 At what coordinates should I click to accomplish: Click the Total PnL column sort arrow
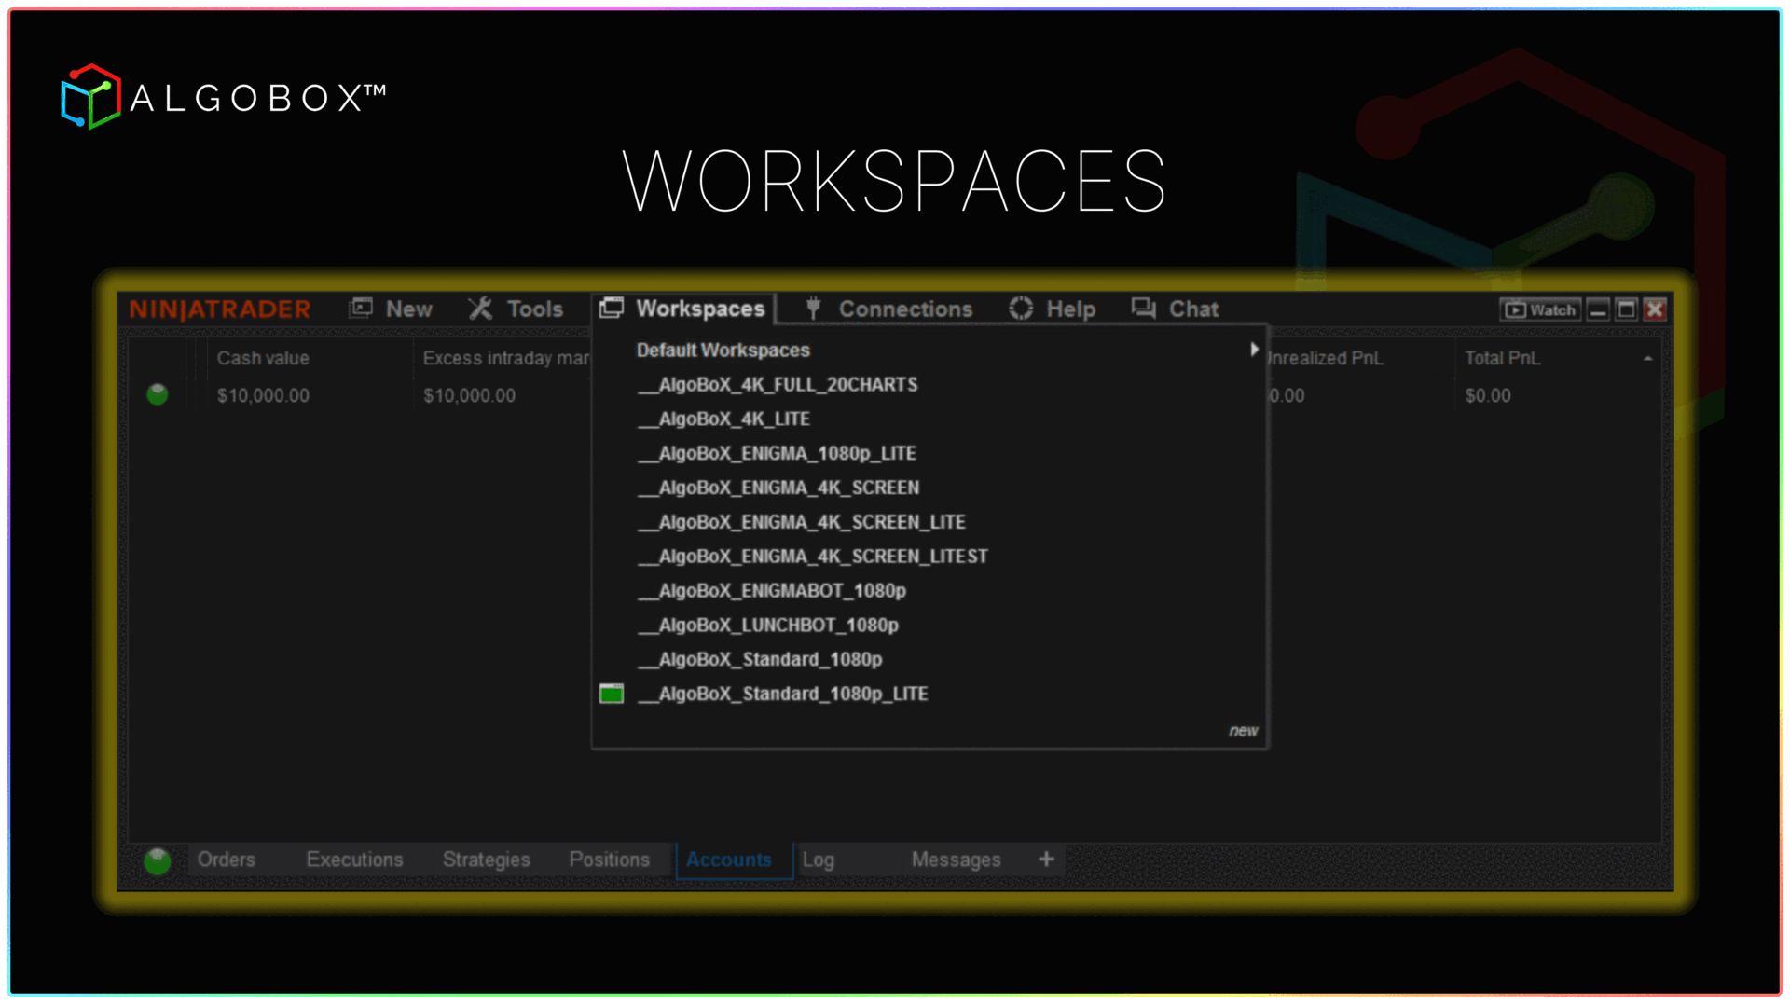[x=1647, y=359]
